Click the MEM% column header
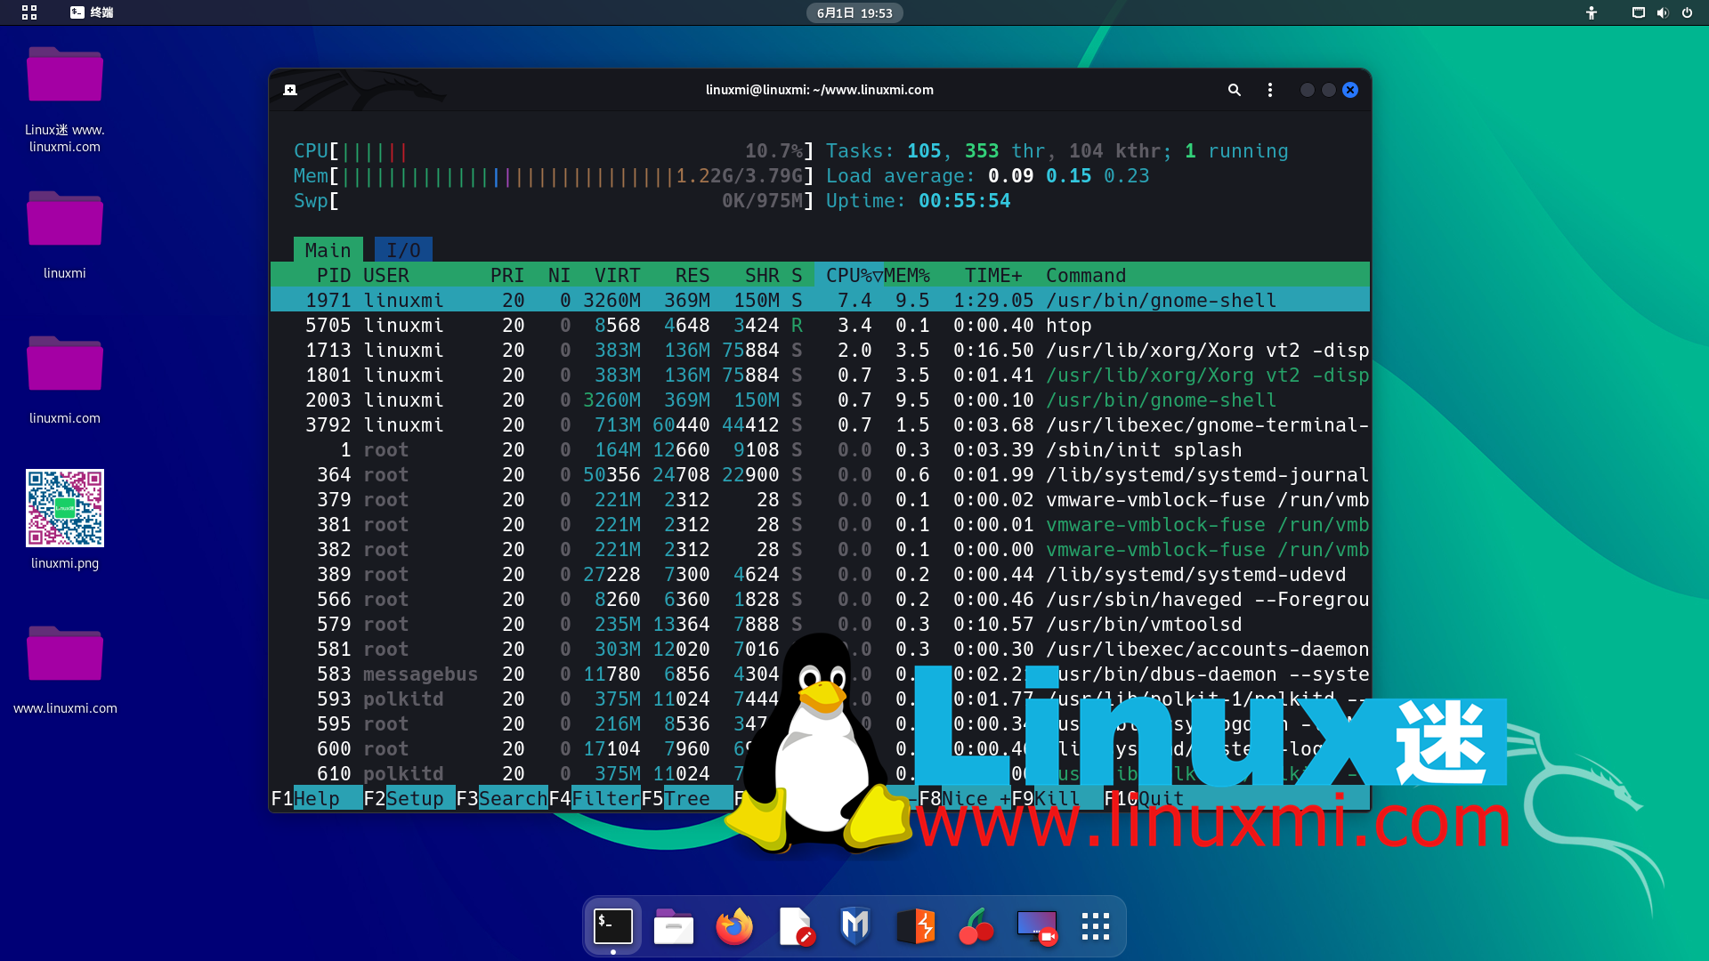Screen dimensions: 1709x961 tap(907, 276)
